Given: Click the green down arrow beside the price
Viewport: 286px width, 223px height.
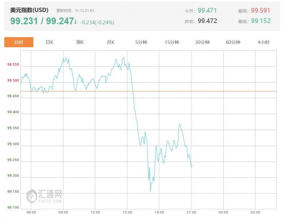Looking at the screenshot, I should (x=76, y=22).
